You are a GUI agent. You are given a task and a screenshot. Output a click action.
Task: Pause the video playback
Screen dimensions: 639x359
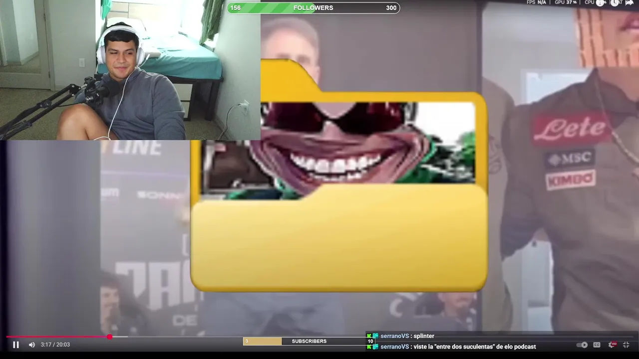pyautogui.click(x=15, y=345)
